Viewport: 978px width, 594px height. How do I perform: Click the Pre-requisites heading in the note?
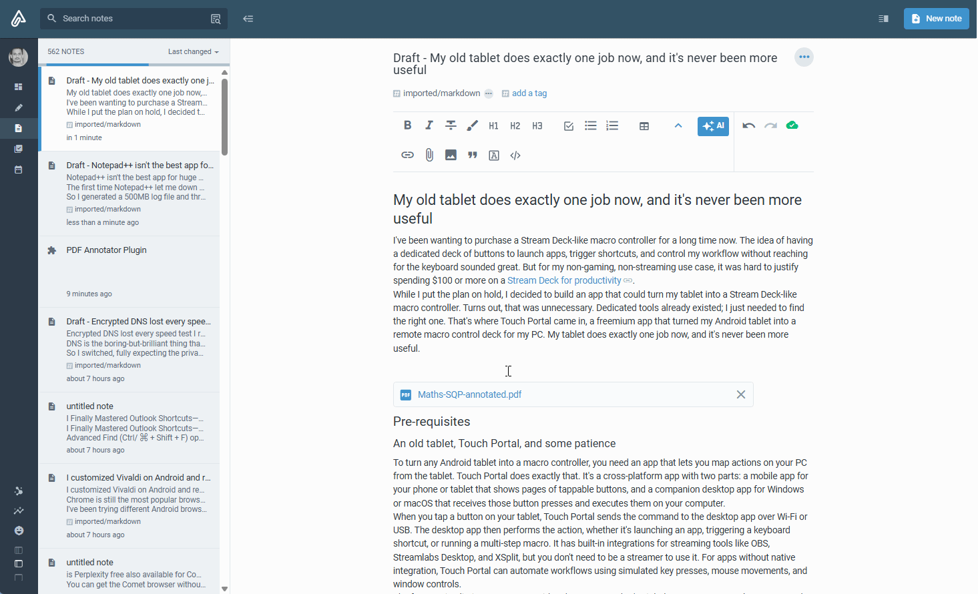point(432,422)
